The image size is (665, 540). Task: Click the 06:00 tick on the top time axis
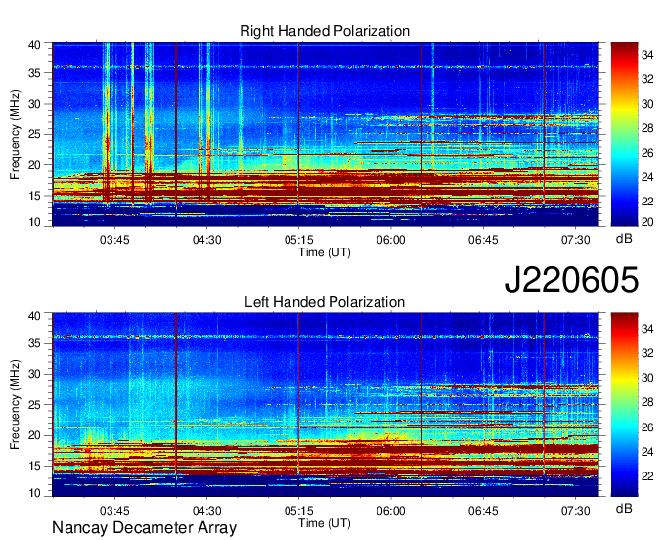point(390,240)
